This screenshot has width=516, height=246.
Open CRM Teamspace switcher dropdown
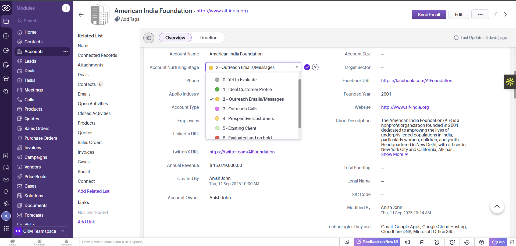pyautogui.click(x=41, y=231)
